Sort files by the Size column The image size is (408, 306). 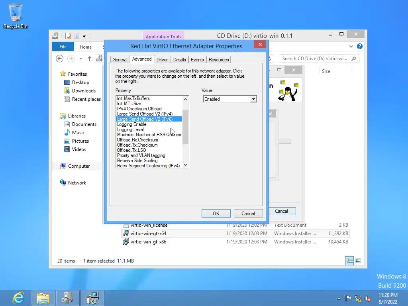pos(326,71)
